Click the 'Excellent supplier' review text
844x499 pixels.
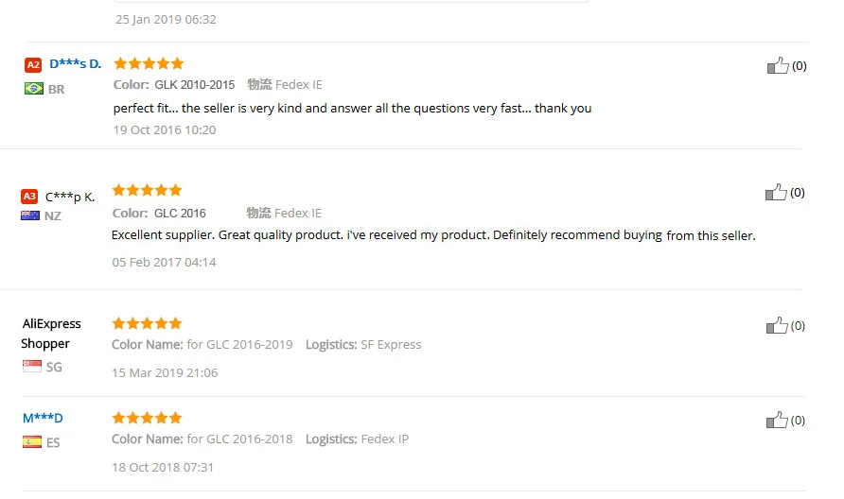click(433, 235)
